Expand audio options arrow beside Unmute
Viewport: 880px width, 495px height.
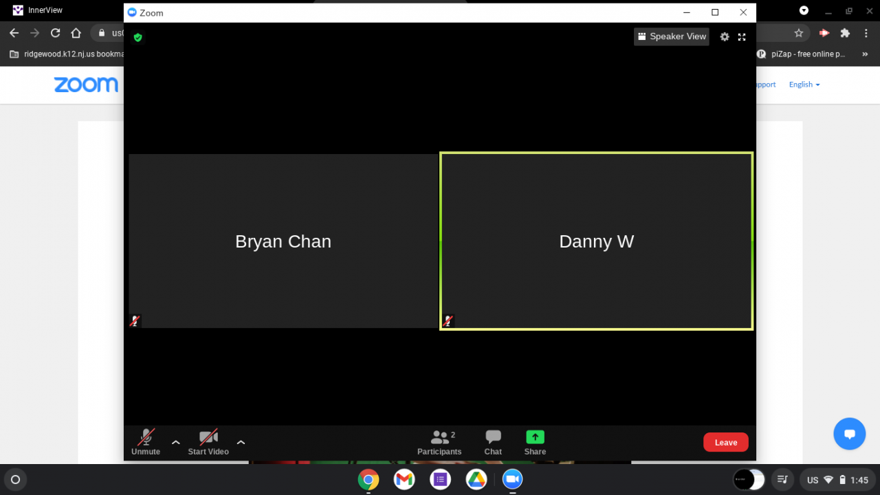[176, 442]
